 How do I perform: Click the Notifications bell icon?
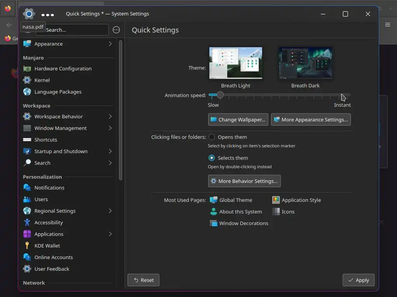(27, 188)
